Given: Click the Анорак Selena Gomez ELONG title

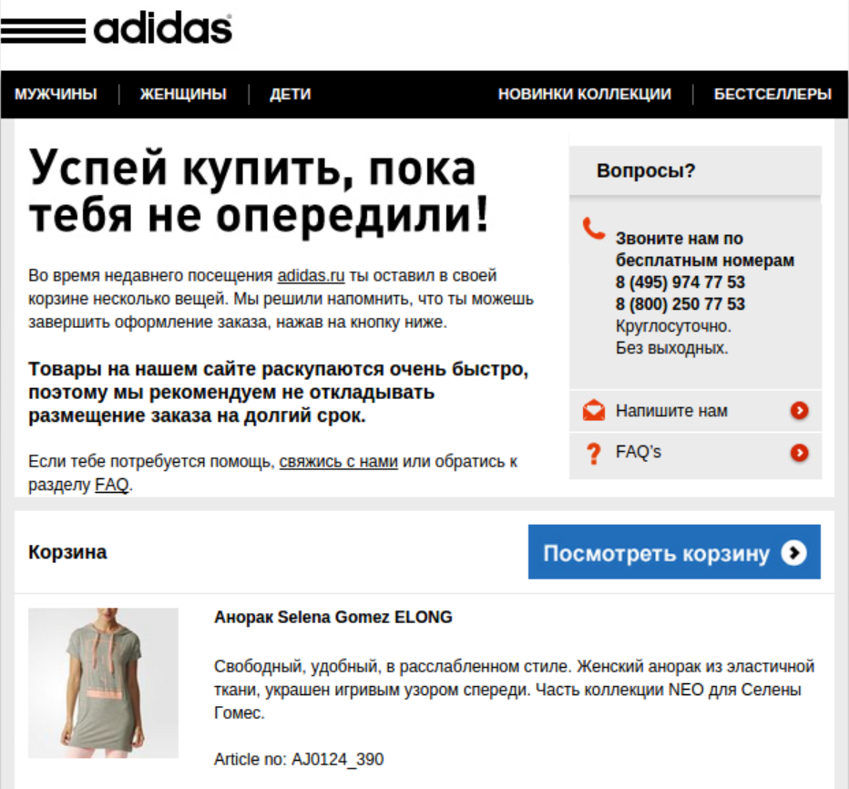Looking at the screenshot, I should point(333,617).
